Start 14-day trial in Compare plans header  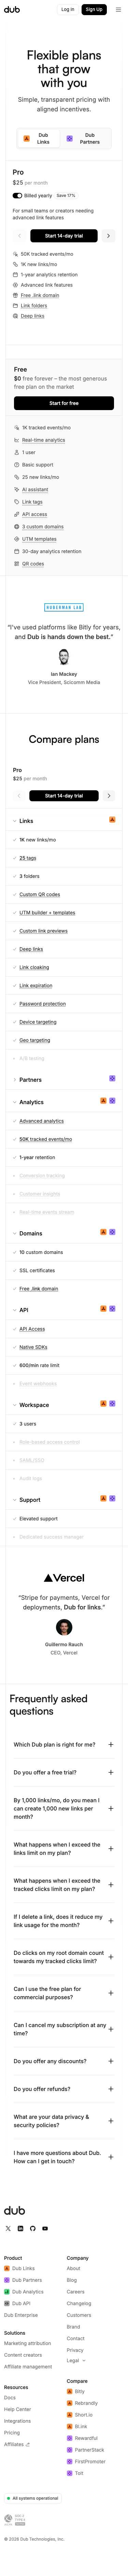point(64,795)
